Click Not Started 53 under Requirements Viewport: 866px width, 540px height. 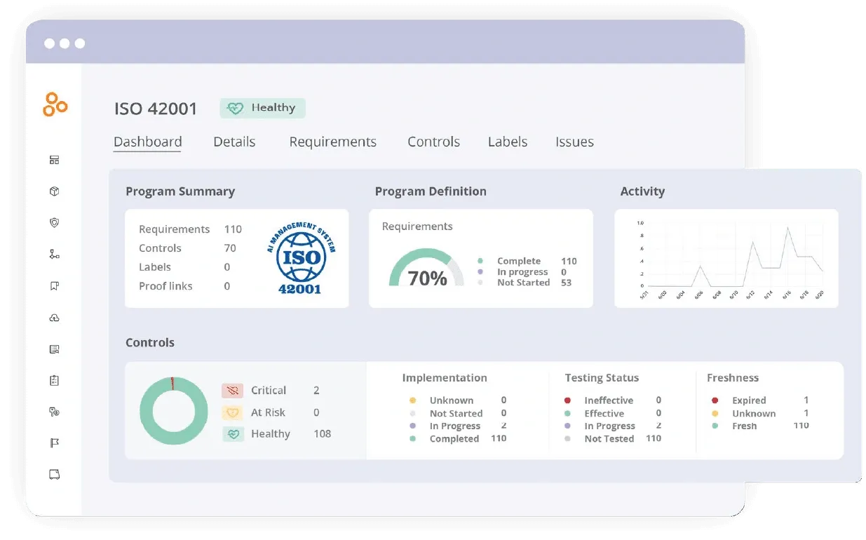524,283
